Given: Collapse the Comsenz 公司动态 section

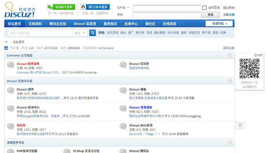Looking at the screenshot, I should click(230, 55).
